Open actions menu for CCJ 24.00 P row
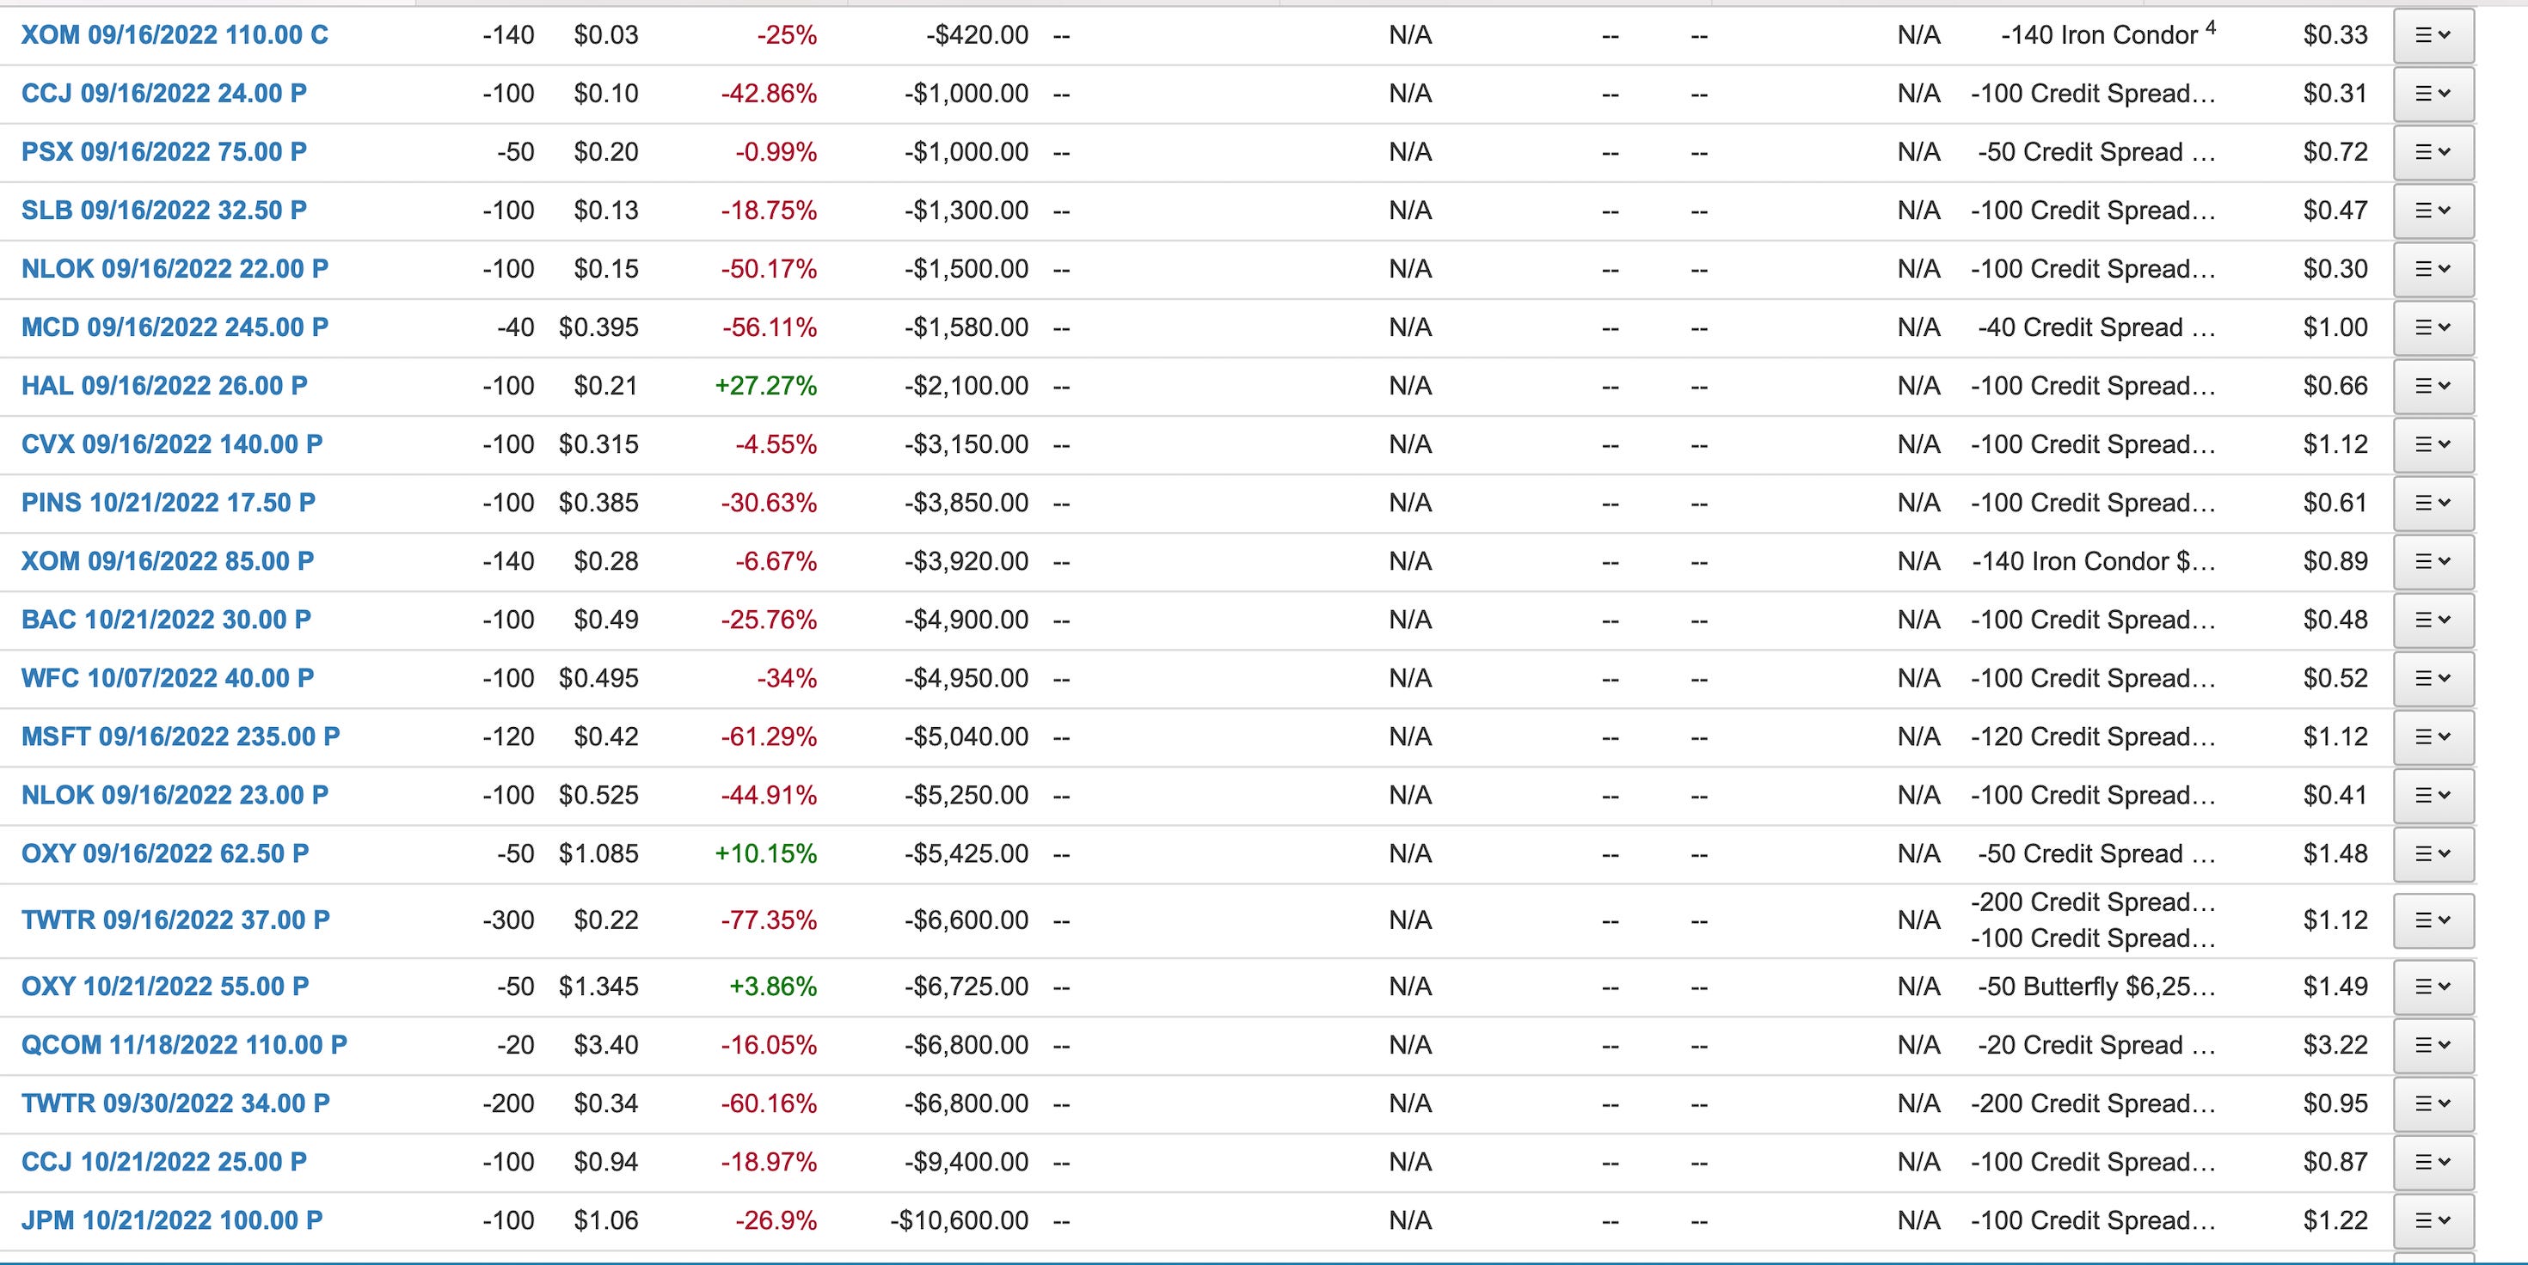Image resolution: width=2528 pixels, height=1265 pixels. coord(2433,95)
